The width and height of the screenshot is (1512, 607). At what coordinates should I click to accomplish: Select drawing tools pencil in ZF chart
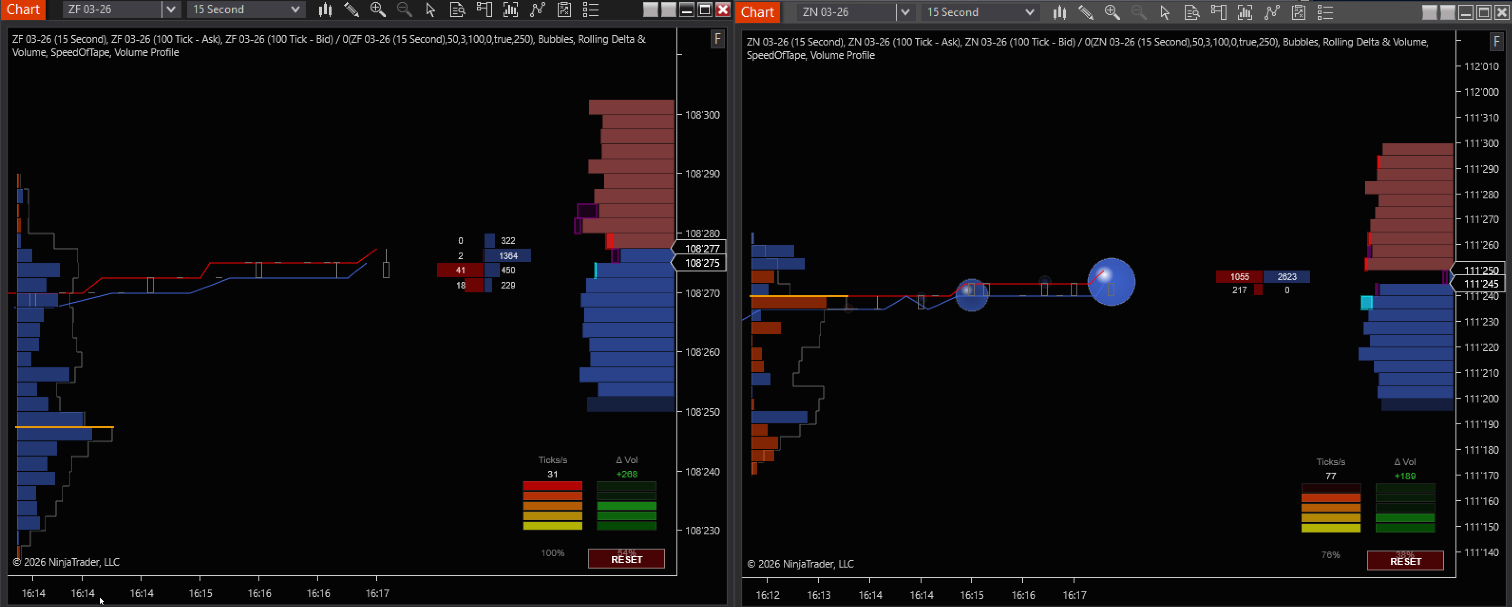[x=351, y=9]
